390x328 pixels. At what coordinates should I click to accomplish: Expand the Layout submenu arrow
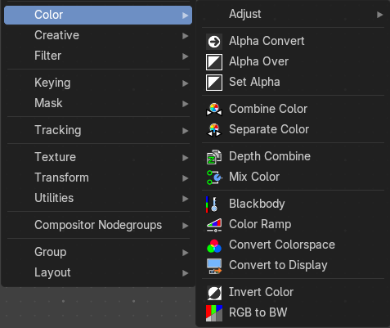[186, 273]
